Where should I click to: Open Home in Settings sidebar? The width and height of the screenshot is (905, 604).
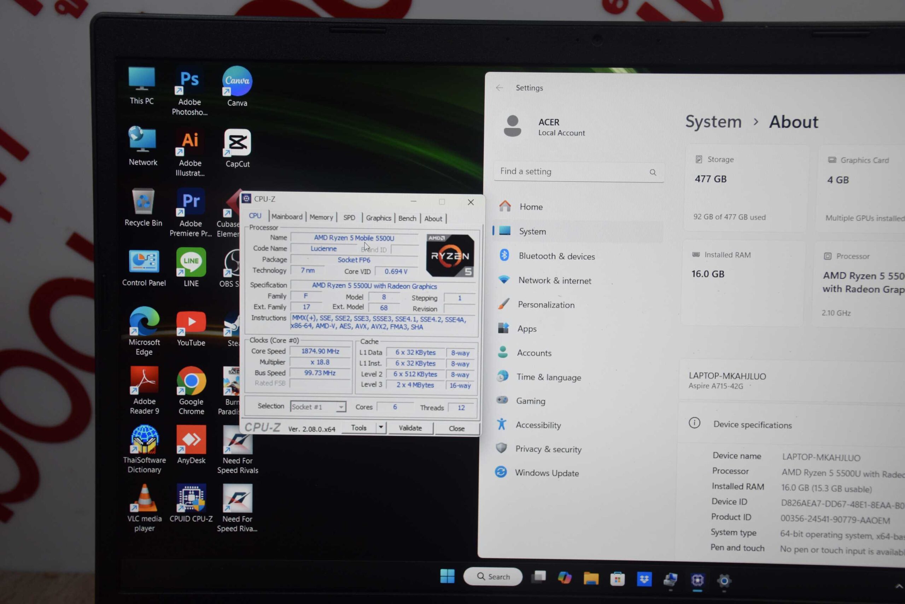(577, 207)
